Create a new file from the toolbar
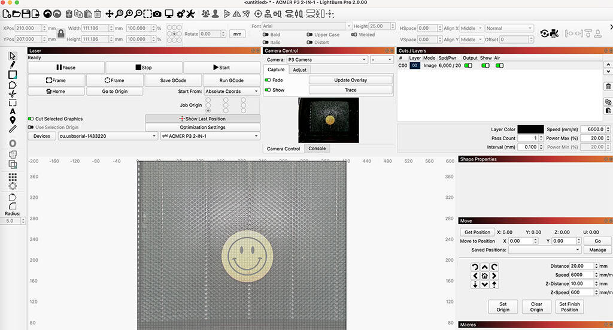 [x=7, y=14]
